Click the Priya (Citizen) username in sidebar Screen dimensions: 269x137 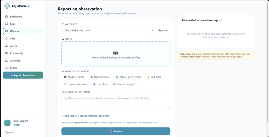(20, 121)
